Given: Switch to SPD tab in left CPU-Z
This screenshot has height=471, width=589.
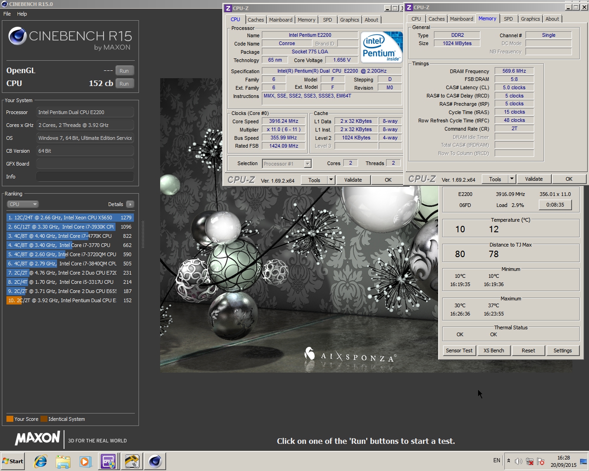Looking at the screenshot, I should pyautogui.click(x=328, y=20).
